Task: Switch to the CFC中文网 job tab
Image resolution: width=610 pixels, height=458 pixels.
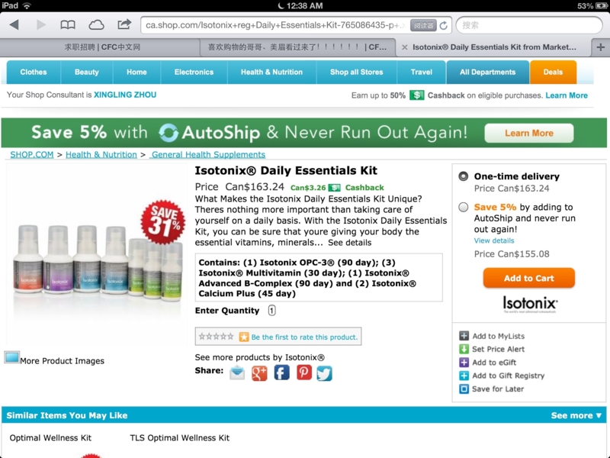Action: coord(102,47)
